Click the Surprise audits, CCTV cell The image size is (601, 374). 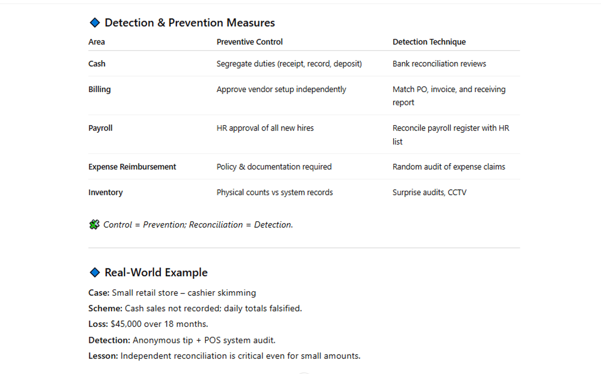pyautogui.click(x=429, y=192)
